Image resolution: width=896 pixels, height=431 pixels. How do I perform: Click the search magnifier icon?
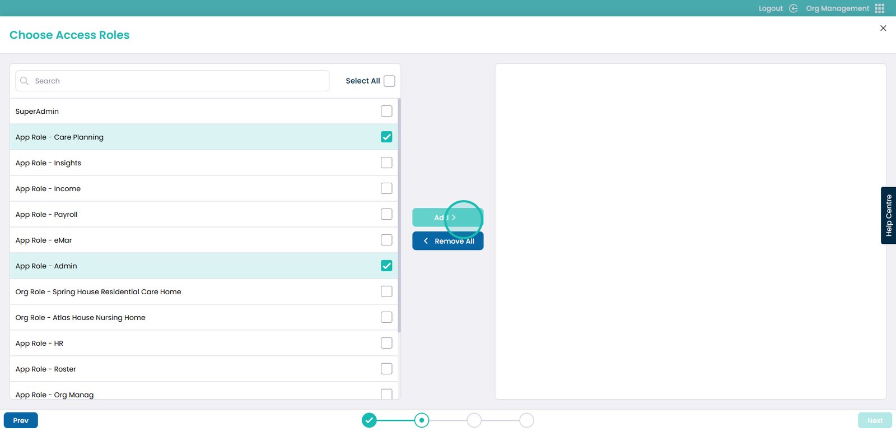(x=24, y=81)
